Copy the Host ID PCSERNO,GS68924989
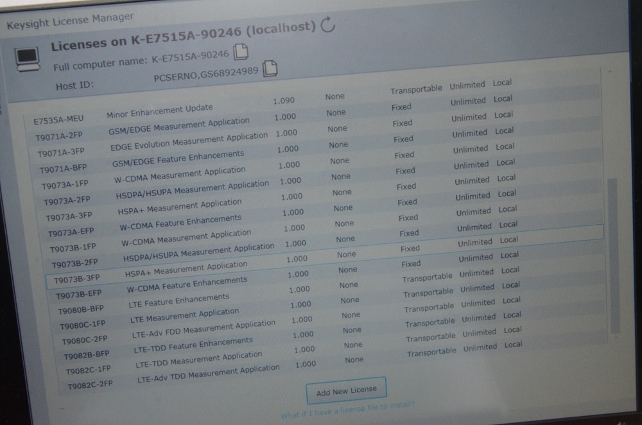The width and height of the screenshot is (642, 425). point(269,70)
